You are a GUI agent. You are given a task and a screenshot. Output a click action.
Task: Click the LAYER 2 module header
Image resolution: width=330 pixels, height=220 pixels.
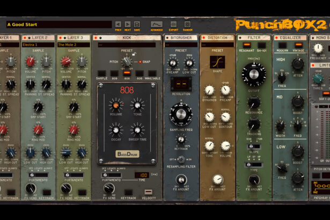[x=38, y=38]
